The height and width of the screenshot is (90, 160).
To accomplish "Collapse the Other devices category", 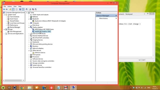I will [29, 50].
